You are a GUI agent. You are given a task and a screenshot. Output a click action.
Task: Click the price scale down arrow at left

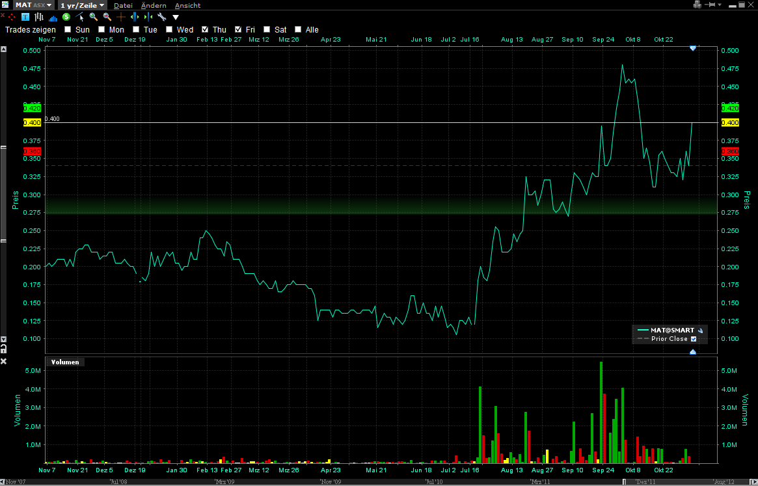point(3,339)
